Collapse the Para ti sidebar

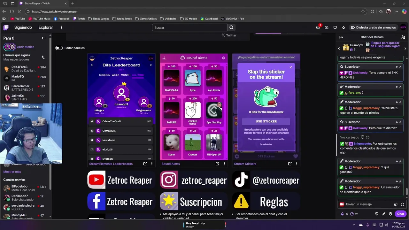[x=43, y=38]
